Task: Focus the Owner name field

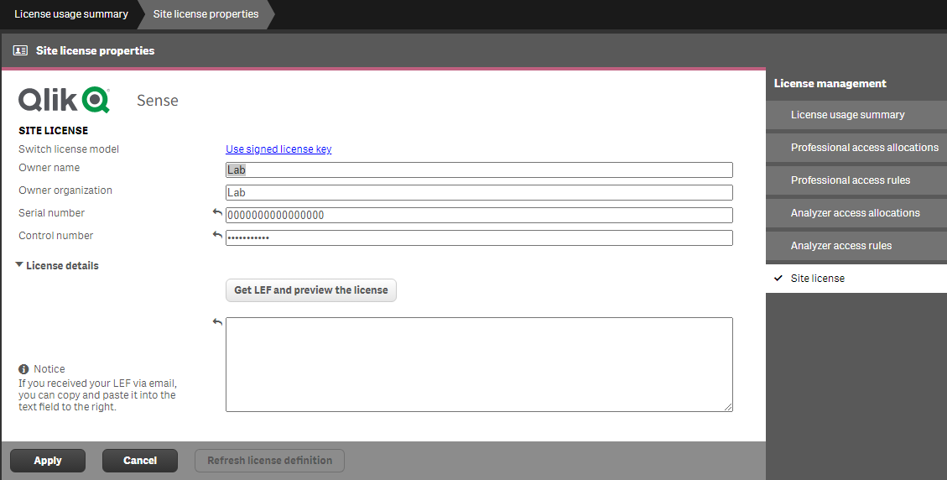Action: 479,170
